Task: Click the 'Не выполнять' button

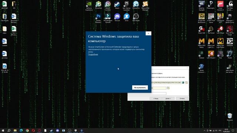Action: coord(140,88)
